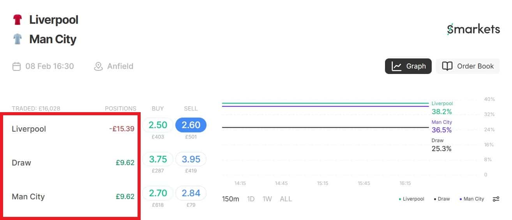Click the Man City blue shirt icon
This screenshot has height=220, width=512.
[x=17, y=39]
